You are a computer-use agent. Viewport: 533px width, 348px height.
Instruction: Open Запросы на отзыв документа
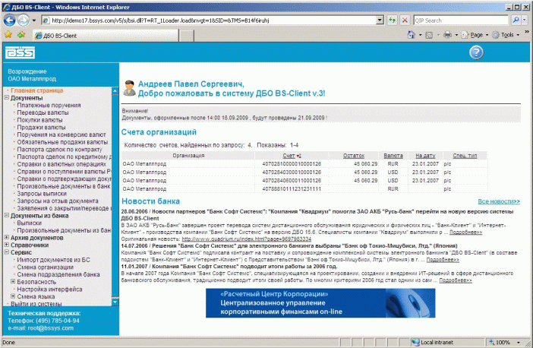point(58,201)
